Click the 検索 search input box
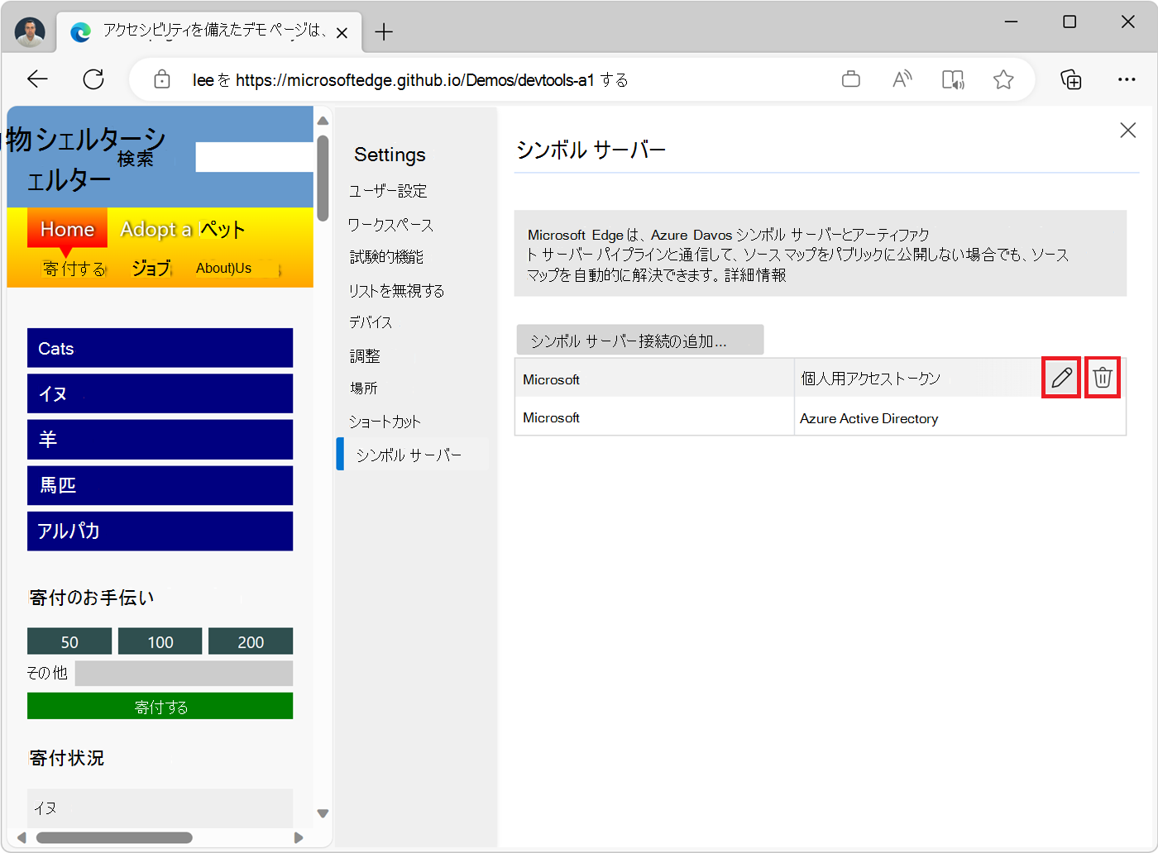 pyautogui.click(x=253, y=157)
